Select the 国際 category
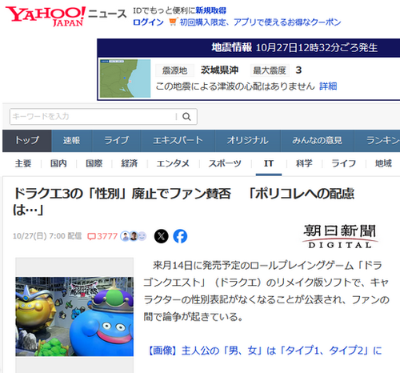The width and height of the screenshot is (400, 373). (94, 163)
